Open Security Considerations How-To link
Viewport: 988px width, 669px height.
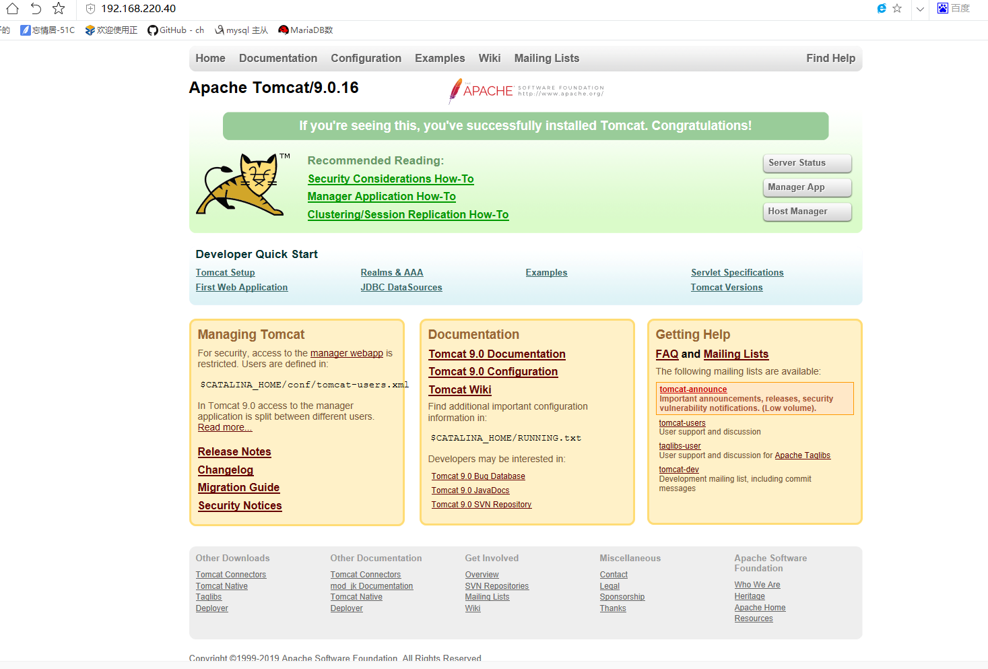[x=391, y=179]
